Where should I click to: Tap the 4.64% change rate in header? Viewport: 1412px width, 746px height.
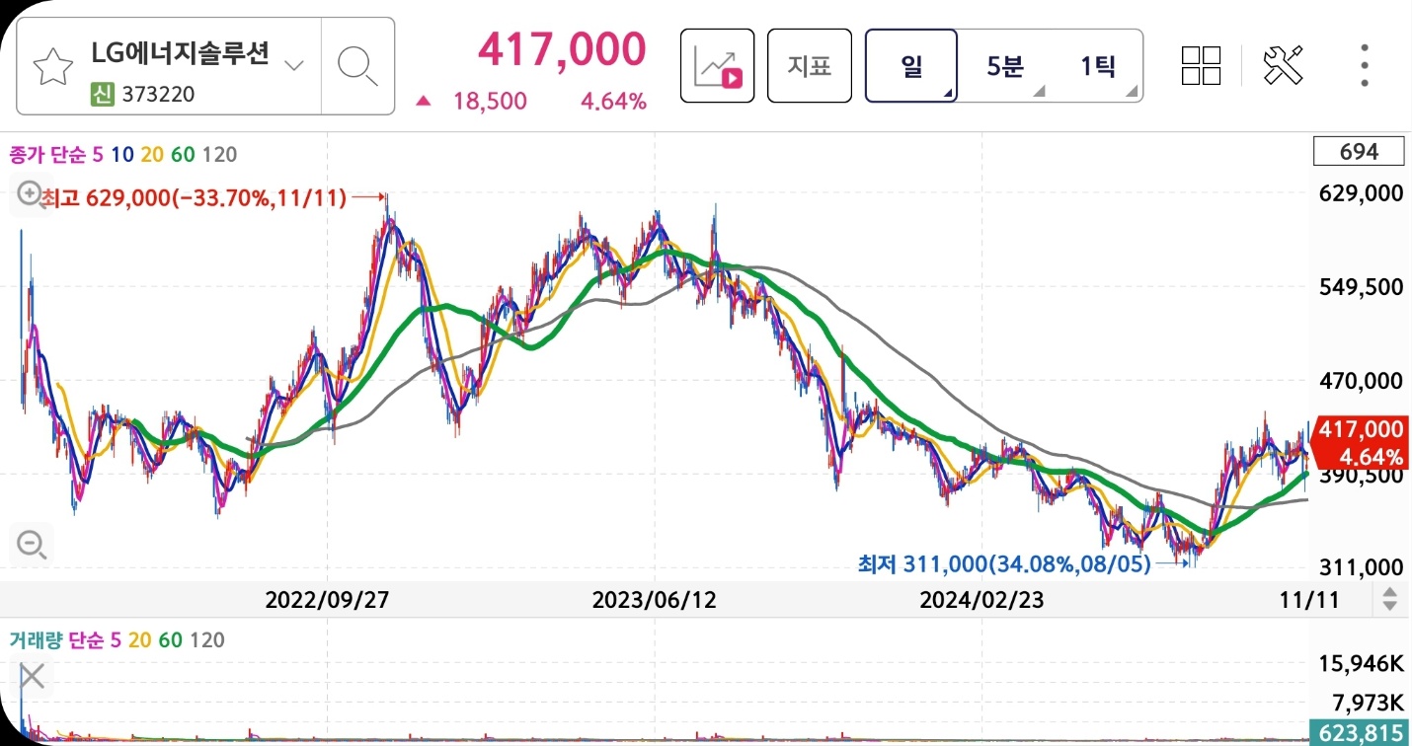[x=613, y=101]
